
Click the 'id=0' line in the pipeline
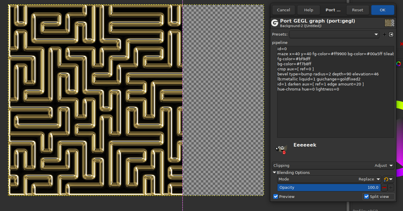coord(282,49)
